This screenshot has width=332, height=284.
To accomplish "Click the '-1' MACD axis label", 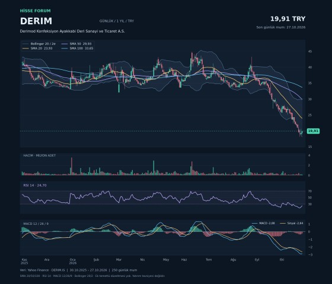I will click(x=309, y=240).
